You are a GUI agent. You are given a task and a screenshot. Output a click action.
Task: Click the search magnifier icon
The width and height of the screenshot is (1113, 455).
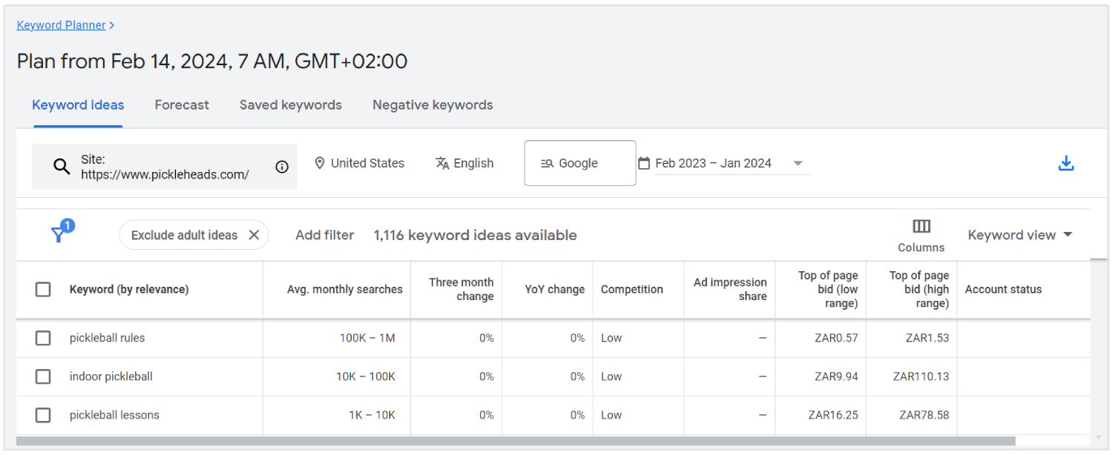pyautogui.click(x=62, y=167)
